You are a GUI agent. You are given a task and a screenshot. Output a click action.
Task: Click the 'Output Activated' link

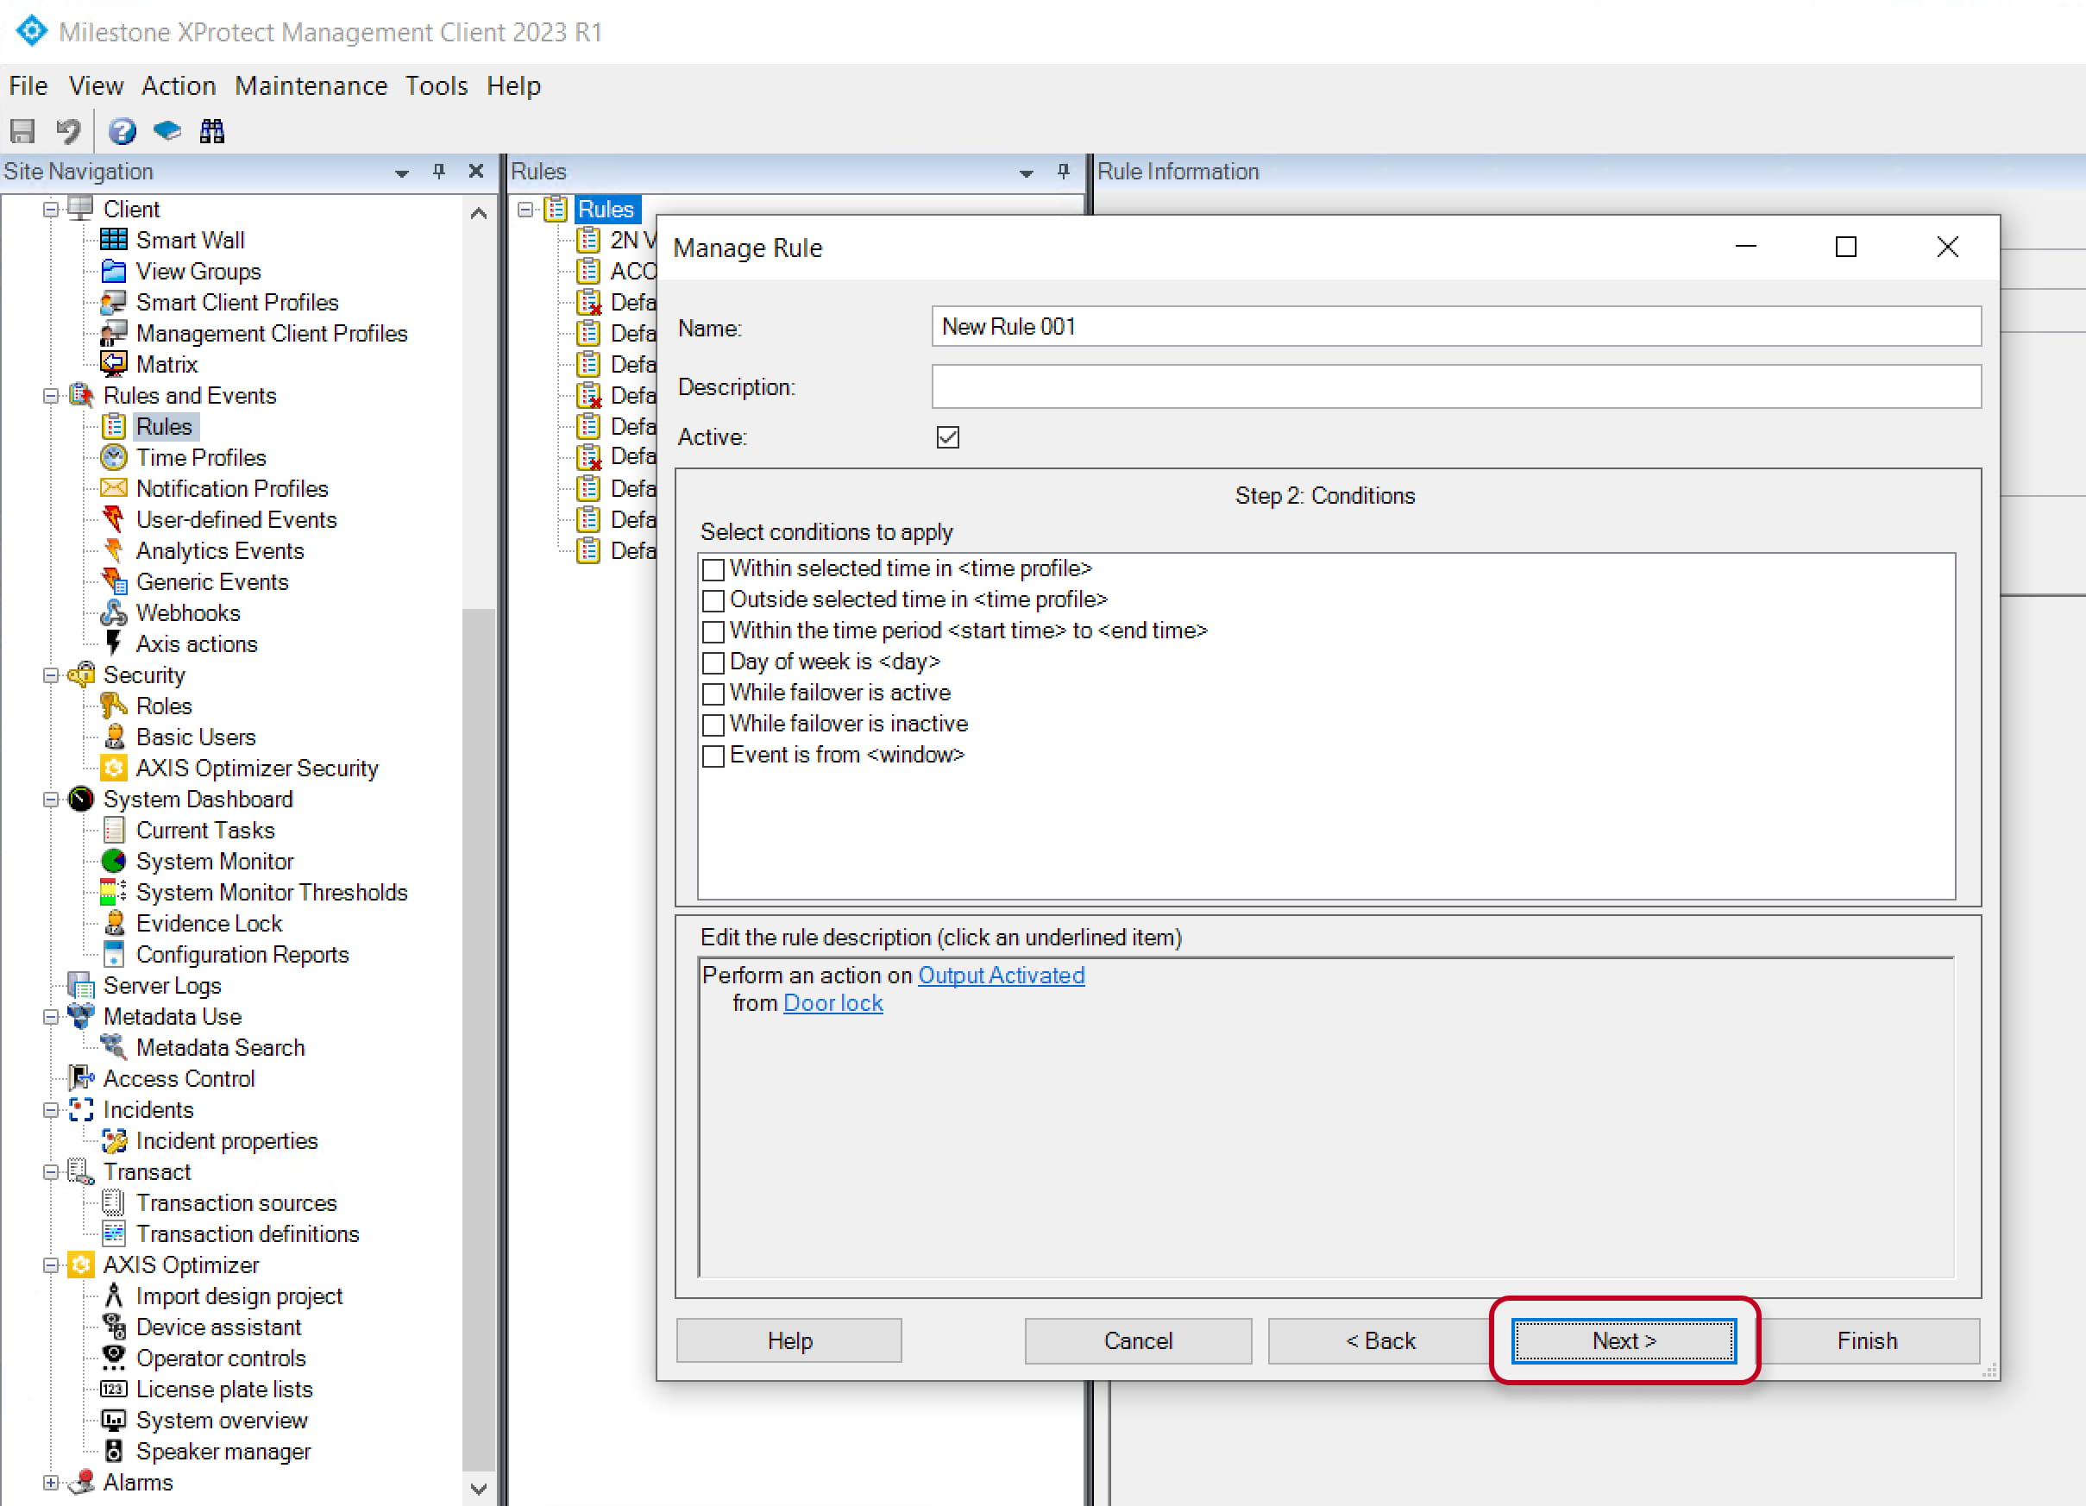point(1001,976)
